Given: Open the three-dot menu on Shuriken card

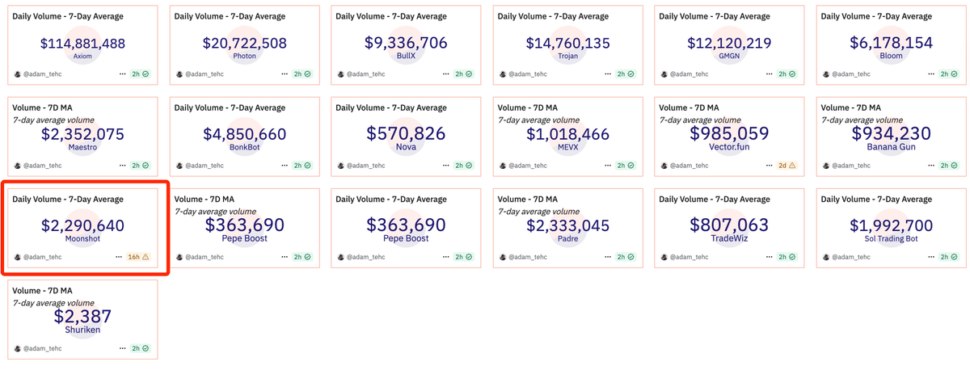Looking at the screenshot, I should 123,348.
